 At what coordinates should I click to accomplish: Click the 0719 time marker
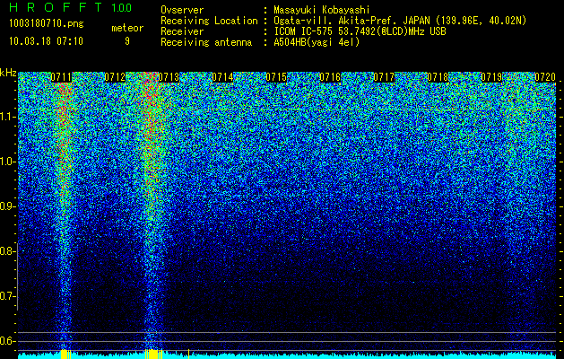(x=491, y=77)
